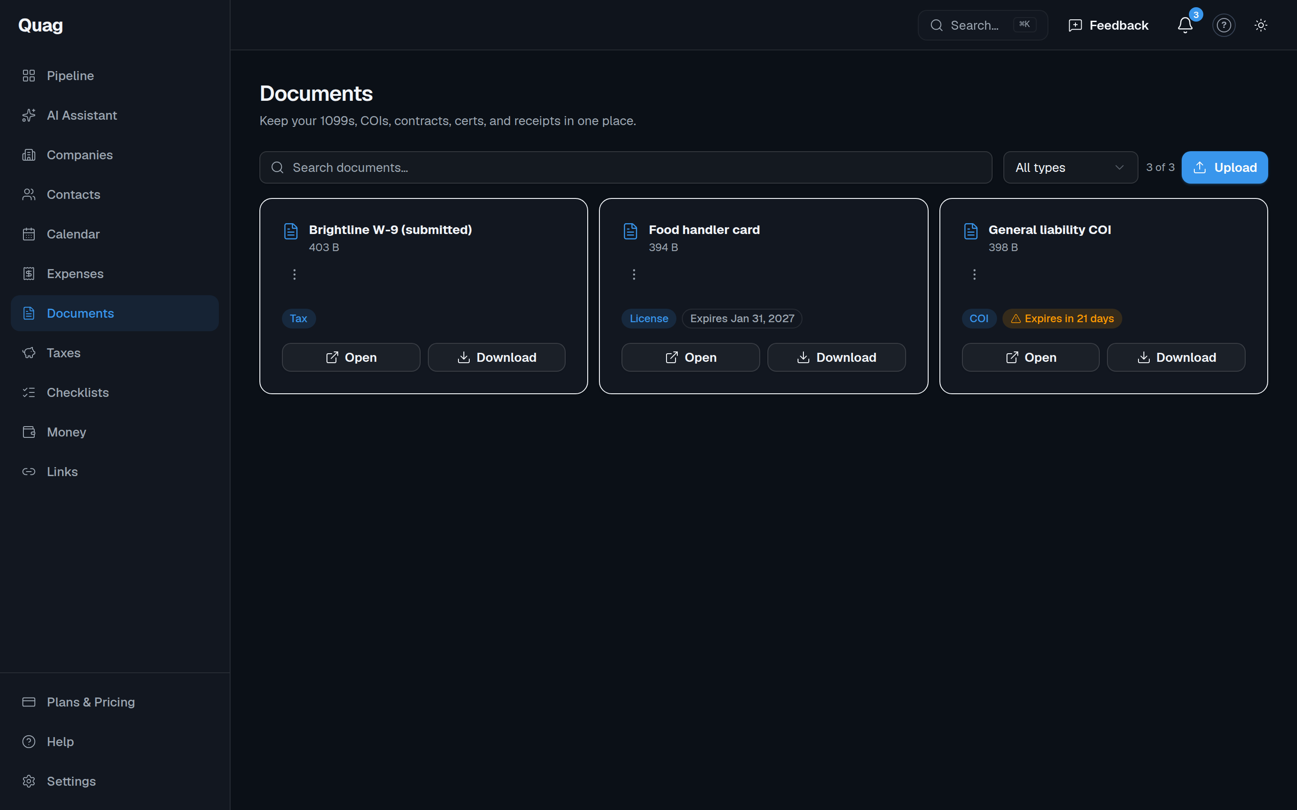Image resolution: width=1297 pixels, height=810 pixels.
Task: Open Contacts in sidebar
Action: (x=115, y=194)
